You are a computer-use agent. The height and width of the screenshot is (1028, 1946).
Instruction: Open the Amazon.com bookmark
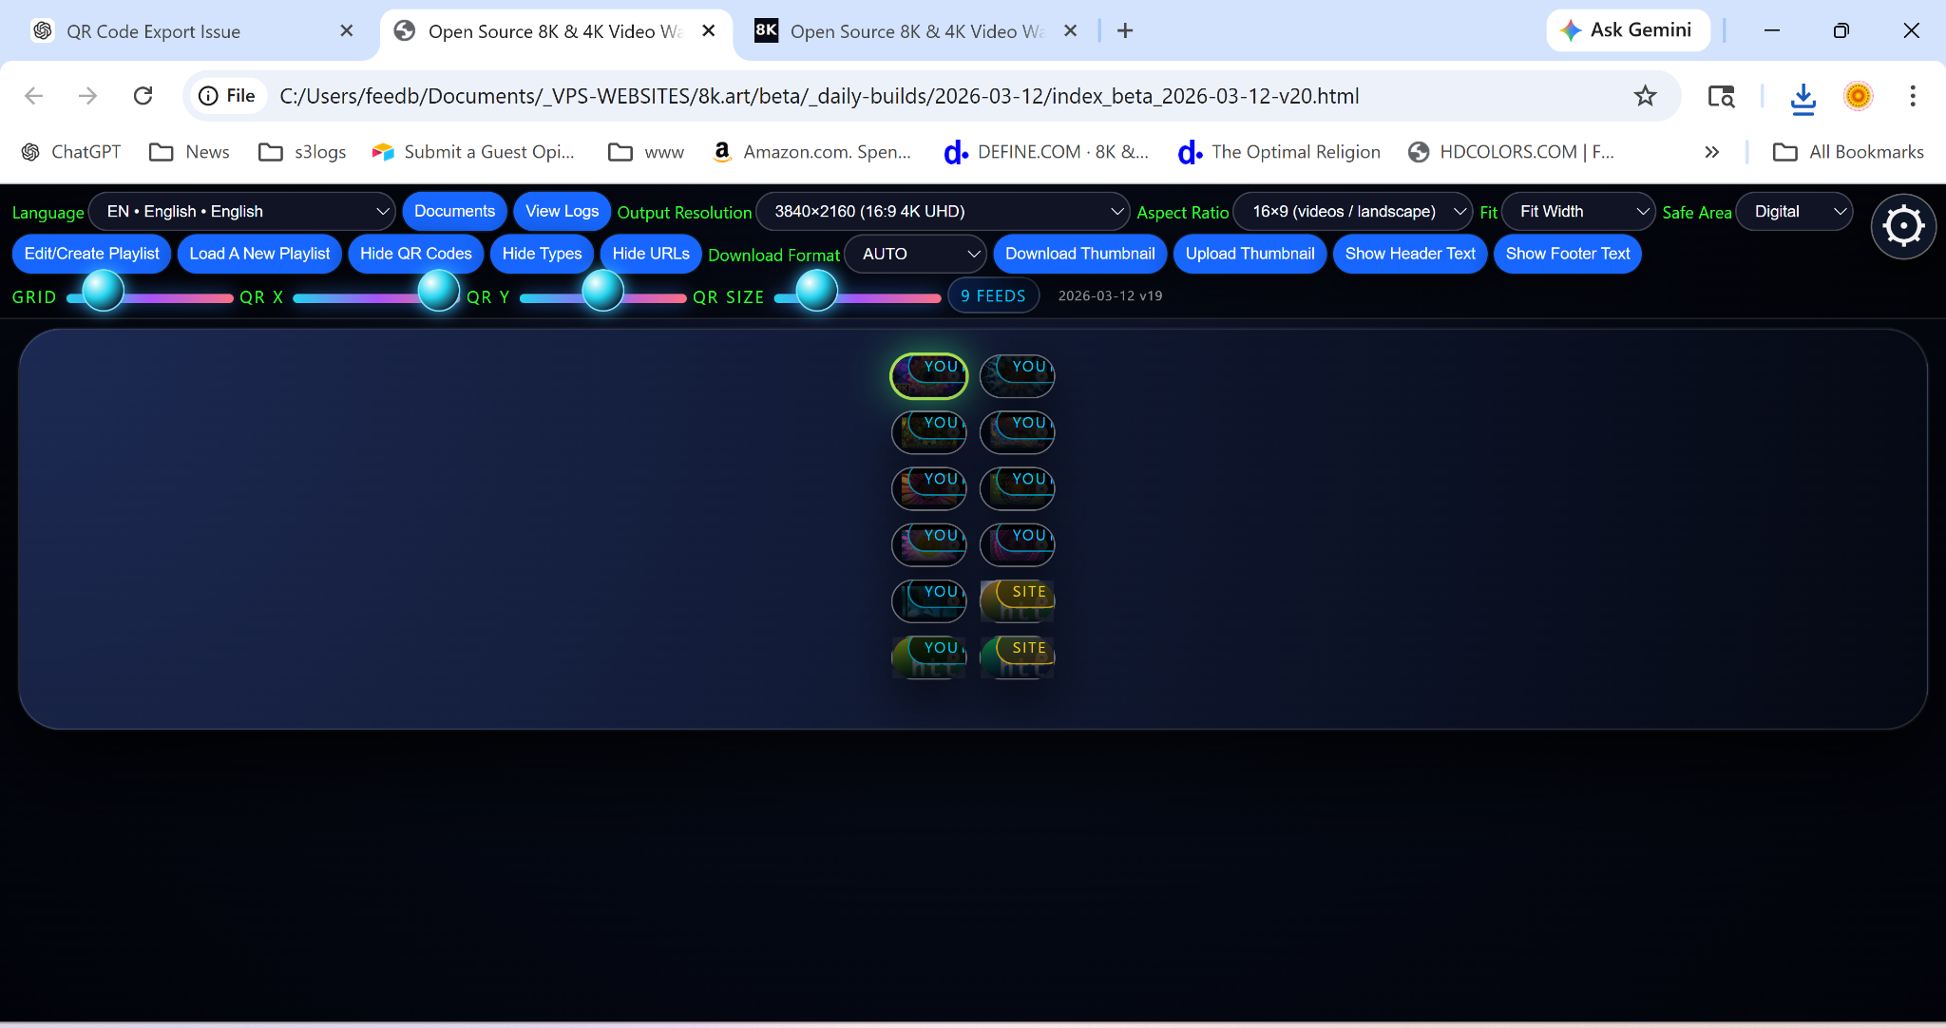pos(811,152)
